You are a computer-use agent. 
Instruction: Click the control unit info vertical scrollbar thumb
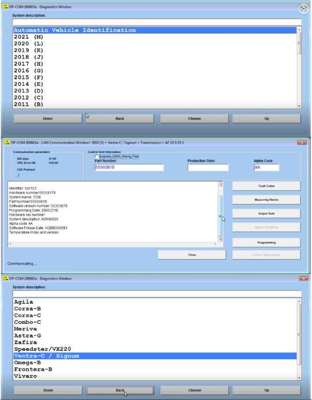click(x=221, y=216)
